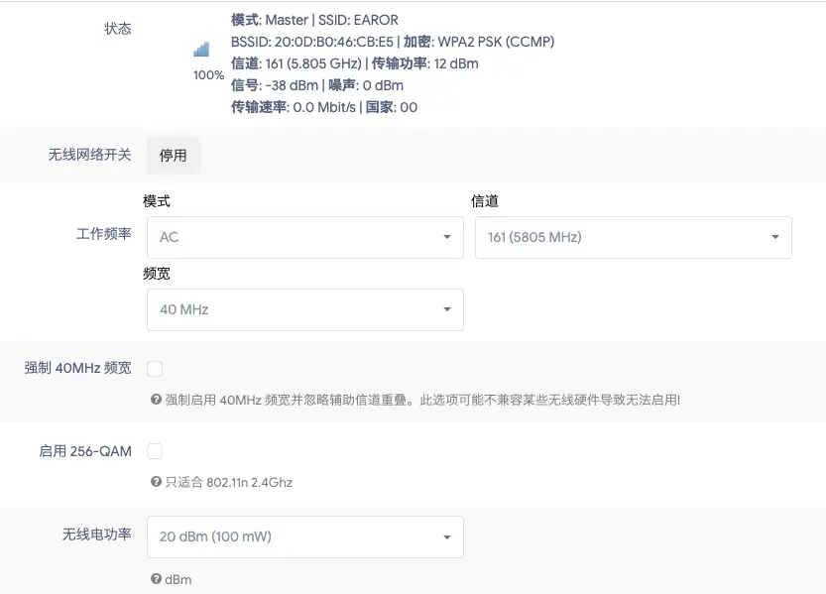Open the 频宽 dropdown showing 40 MHz
The image size is (826, 594).
304,309
